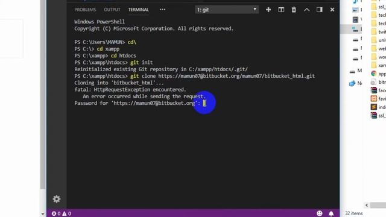Open the '1: git' terminal dropdown
The width and height of the screenshot is (386, 217).
pyautogui.click(x=227, y=10)
